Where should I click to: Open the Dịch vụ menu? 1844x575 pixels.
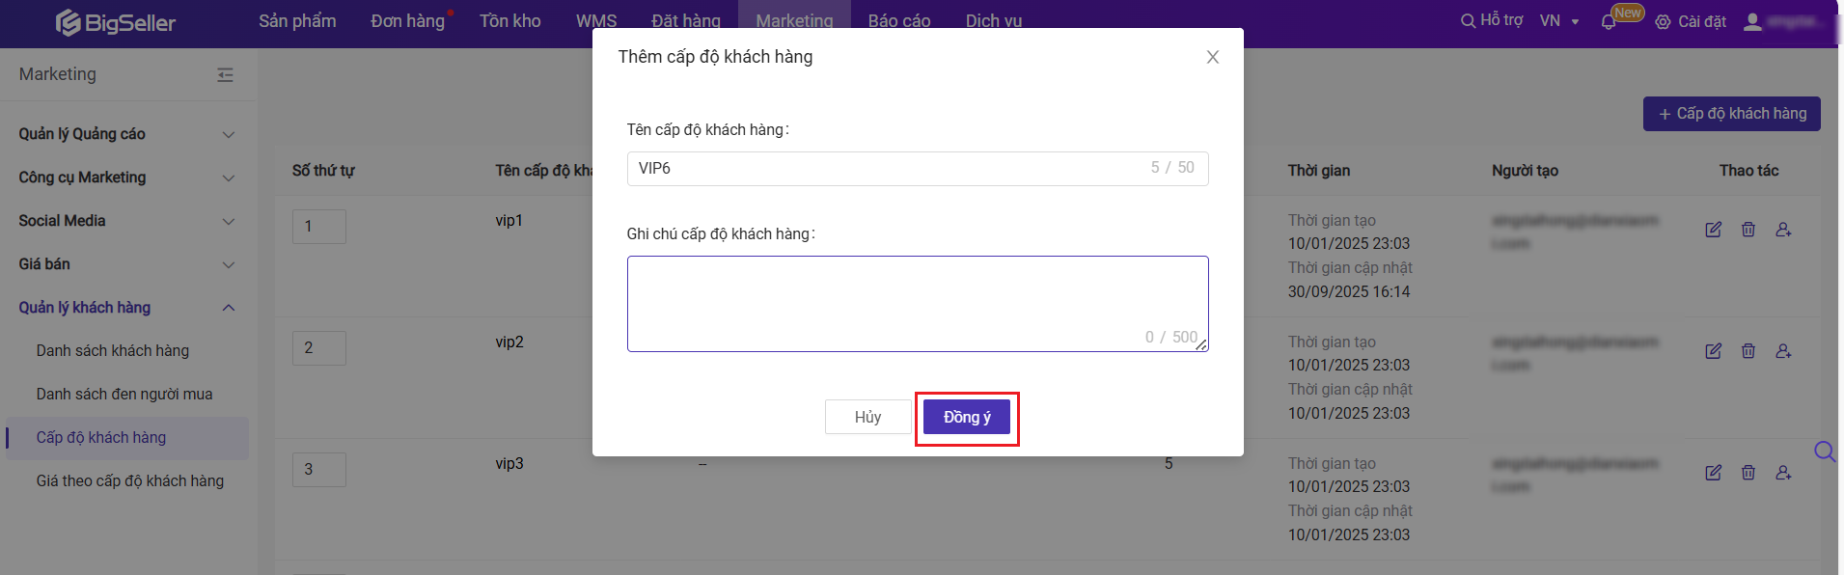pyautogui.click(x=994, y=21)
